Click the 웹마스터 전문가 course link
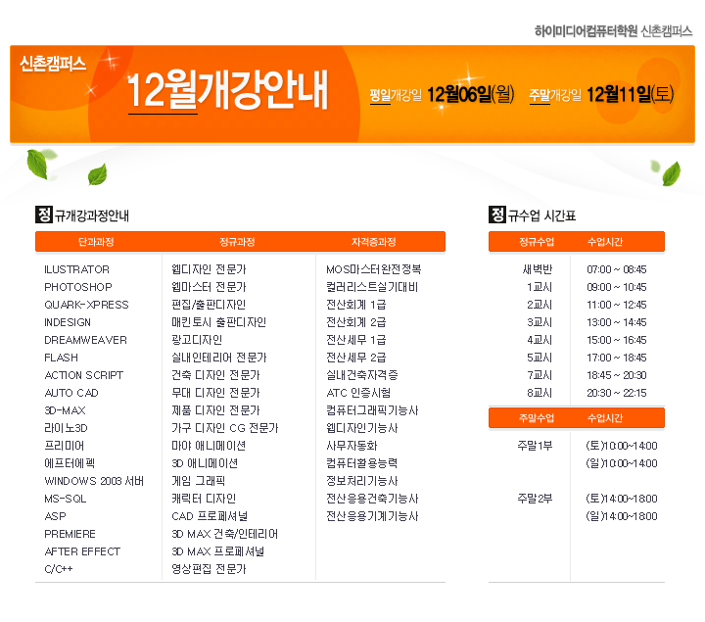 pos(209,287)
